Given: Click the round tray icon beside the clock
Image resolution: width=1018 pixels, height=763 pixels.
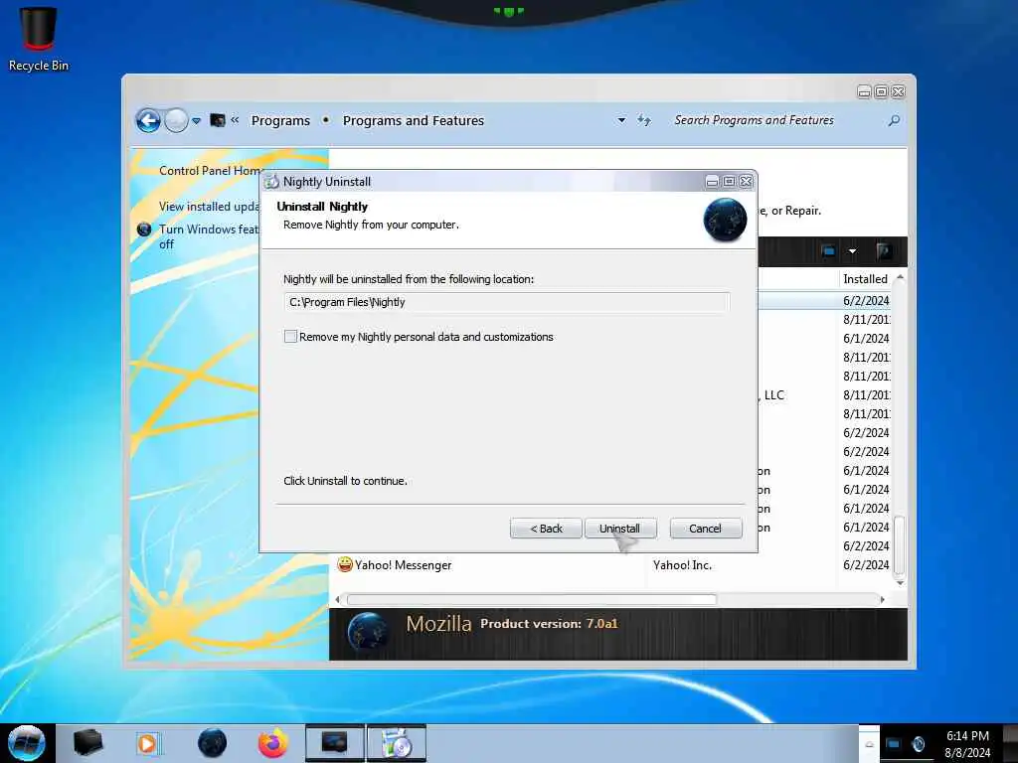Looking at the screenshot, I should pyautogui.click(x=918, y=744).
